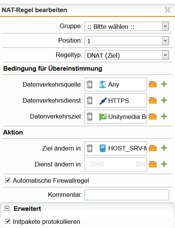Add new host via plus beside Ziel ändern in
175x228 pixels.
click(164, 148)
